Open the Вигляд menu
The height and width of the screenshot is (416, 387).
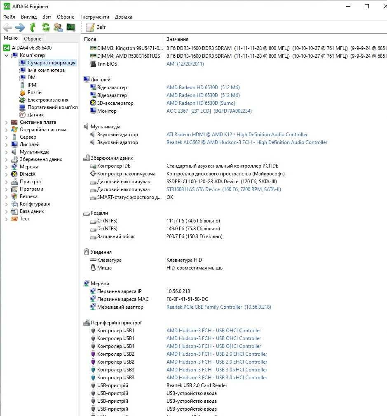tap(29, 17)
